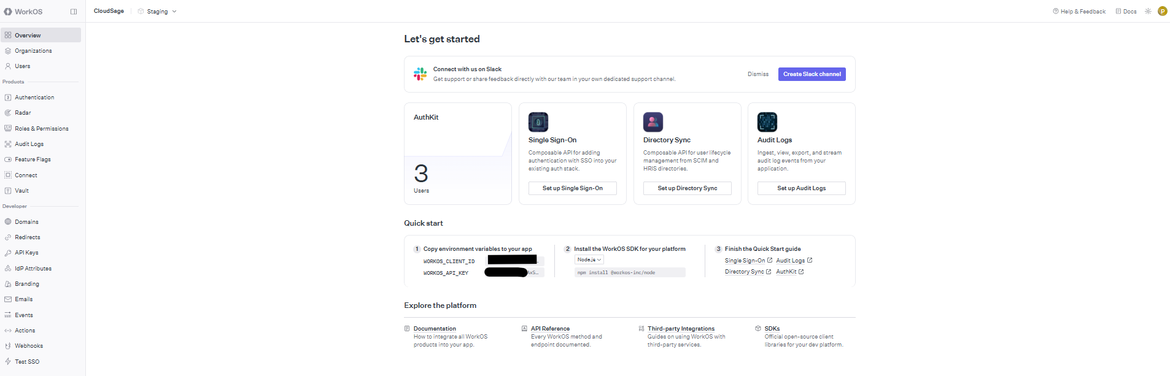Open the Docs link in header
This screenshot has width=1170, height=376.
(1126, 12)
